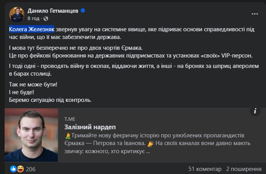Open Данило Гетманцев profile name link

[53, 11]
